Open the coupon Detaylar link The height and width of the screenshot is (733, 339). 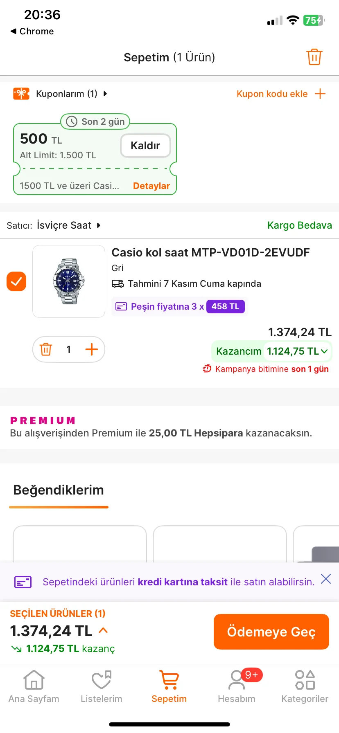151,186
